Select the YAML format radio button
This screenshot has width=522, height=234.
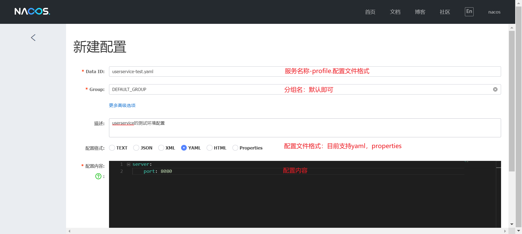[x=184, y=148]
